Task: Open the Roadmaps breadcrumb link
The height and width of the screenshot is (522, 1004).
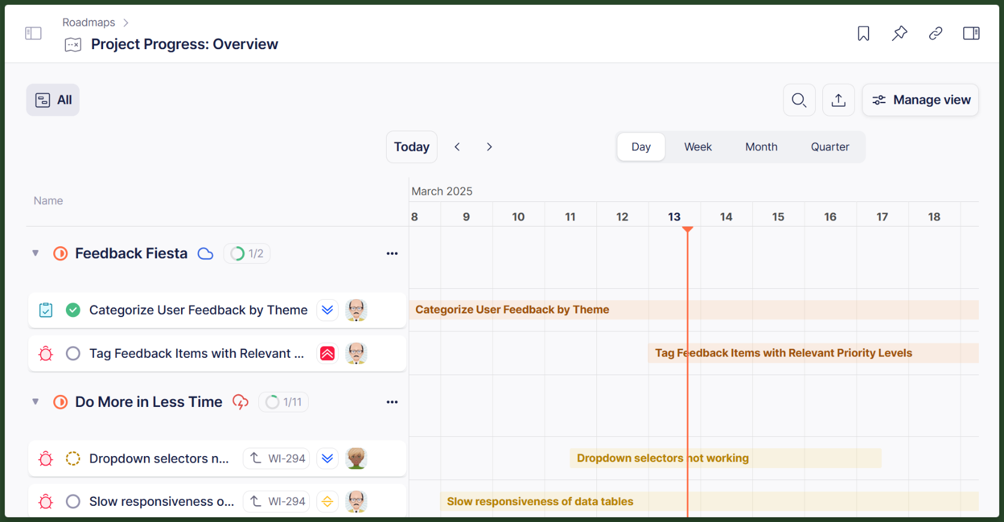Action: tap(89, 23)
